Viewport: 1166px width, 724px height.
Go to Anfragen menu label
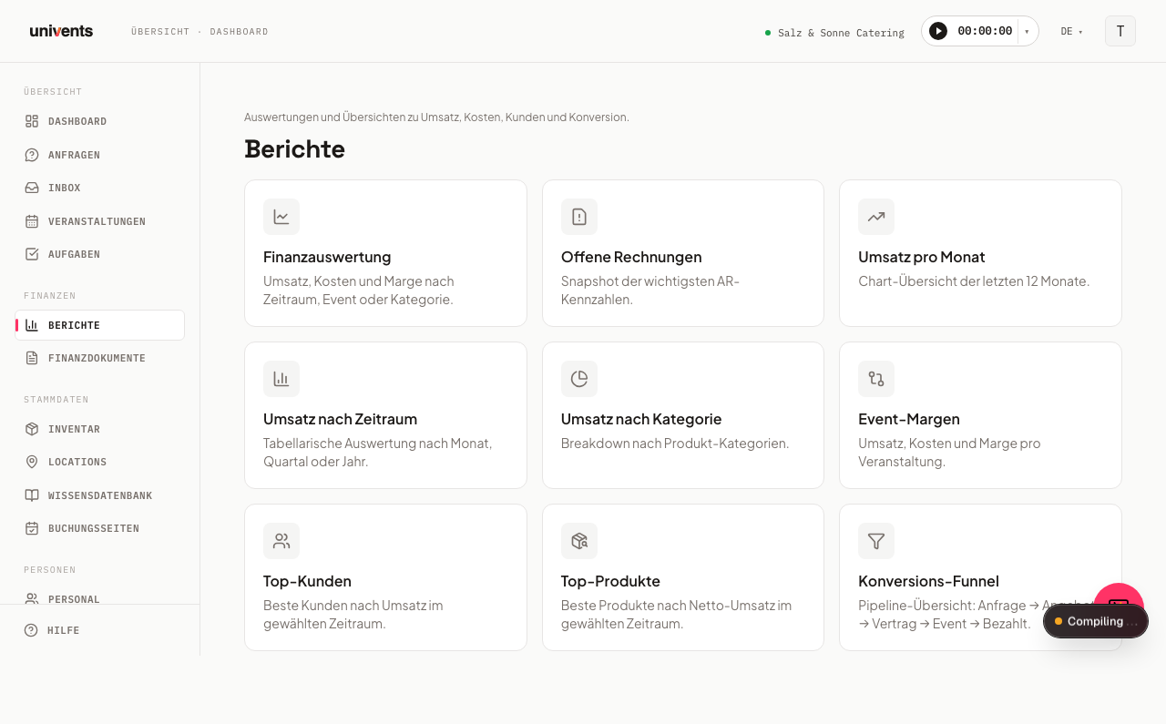[x=74, y=155]
